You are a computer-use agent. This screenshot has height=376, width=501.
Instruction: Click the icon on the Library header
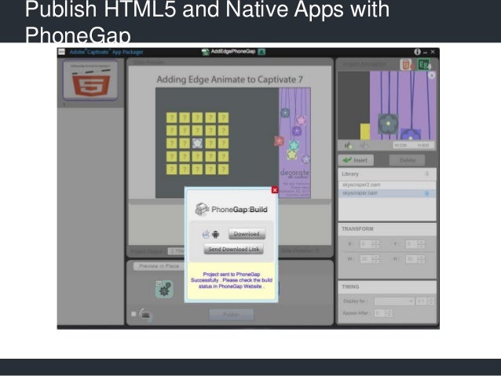[426, 173]
